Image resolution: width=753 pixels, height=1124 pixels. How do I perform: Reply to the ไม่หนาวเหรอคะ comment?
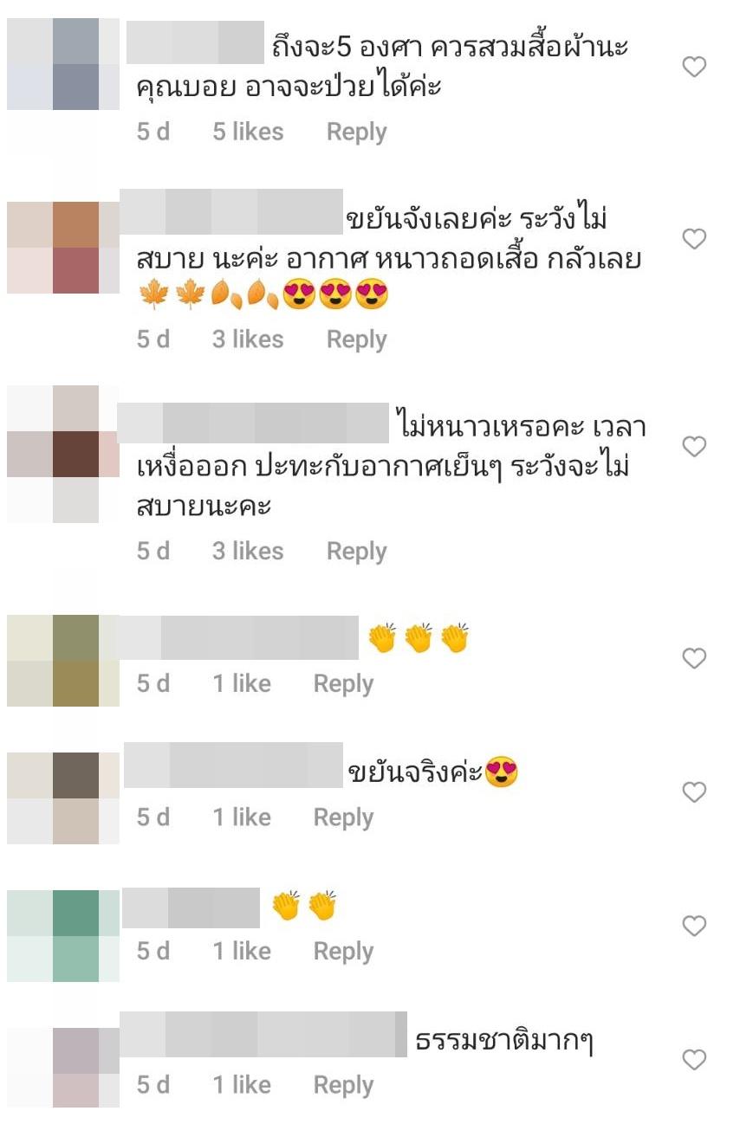click(356, 552)
